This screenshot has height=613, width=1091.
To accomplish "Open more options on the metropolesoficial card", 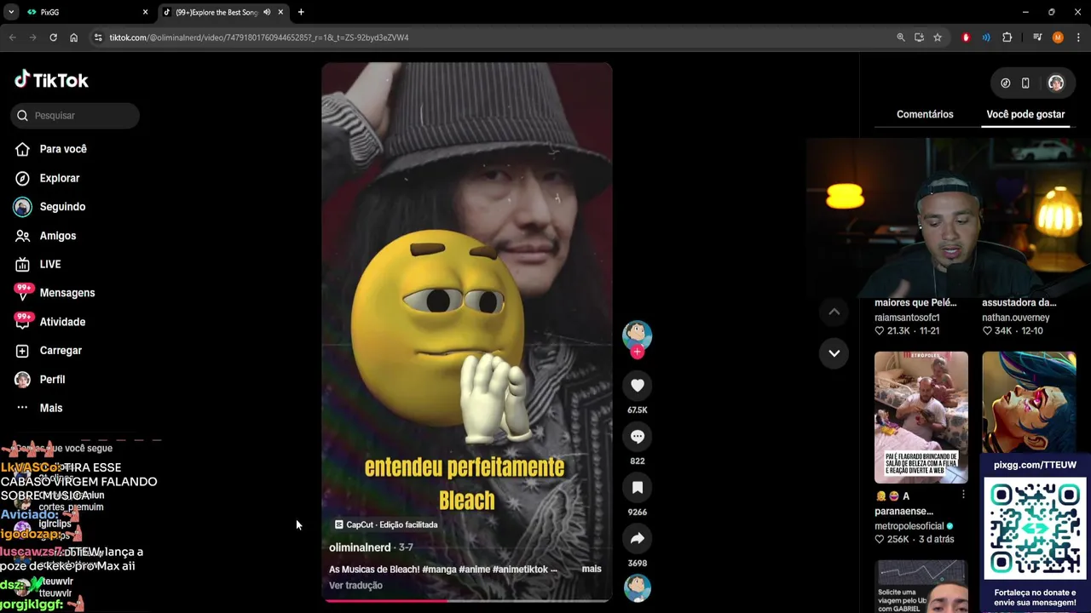I will pos(963,496).
